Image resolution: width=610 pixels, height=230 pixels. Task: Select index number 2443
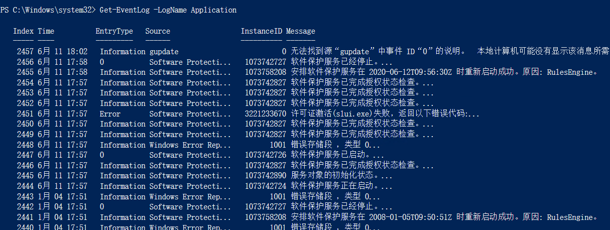point(25,197)
